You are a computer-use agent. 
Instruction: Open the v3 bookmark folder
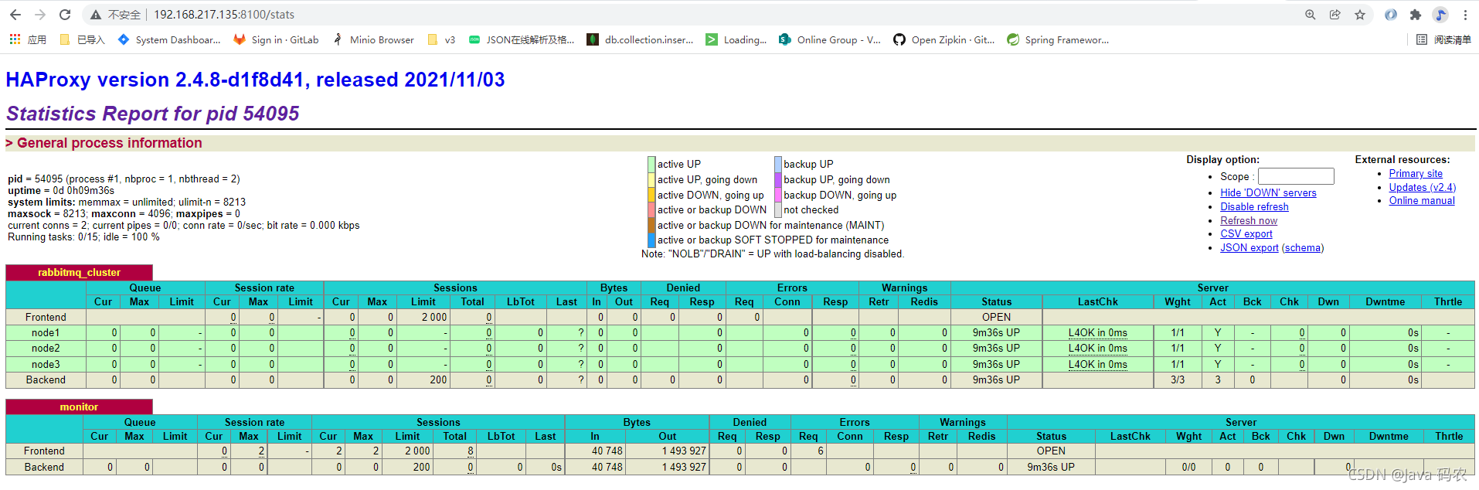click(441, 39)
